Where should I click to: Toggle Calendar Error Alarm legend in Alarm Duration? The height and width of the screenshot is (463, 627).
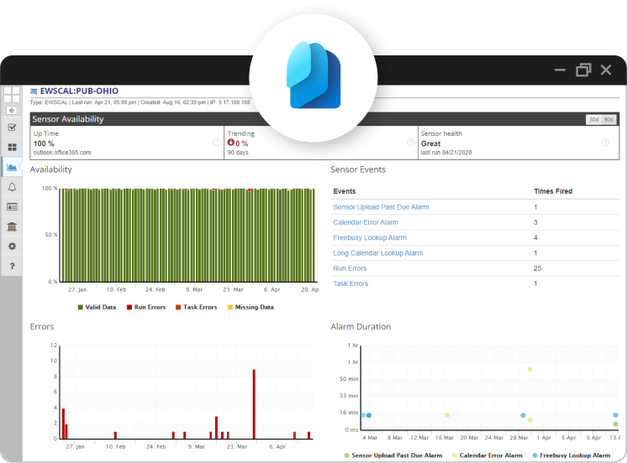487,455
